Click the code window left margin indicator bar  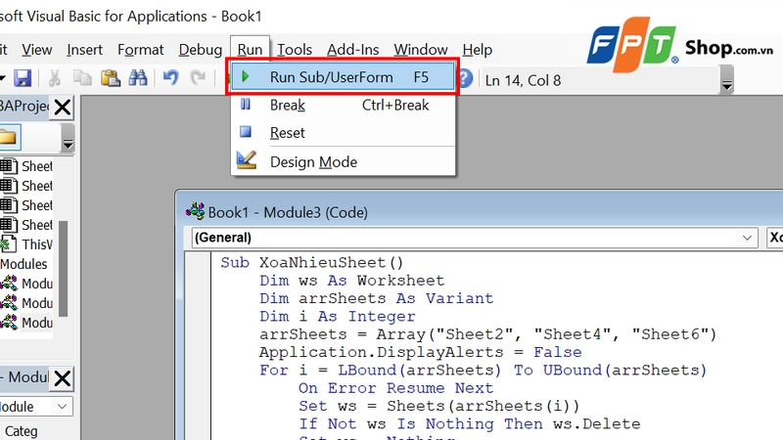[x=198, y=346]
